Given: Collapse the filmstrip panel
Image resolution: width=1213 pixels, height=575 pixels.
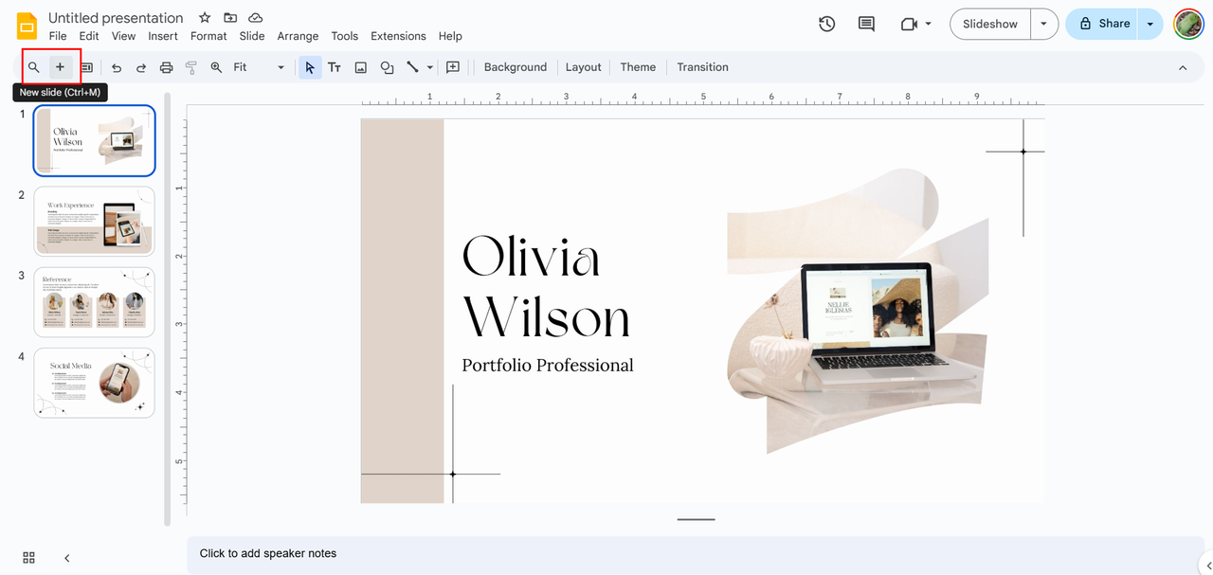Looking at the screenshot, I should click(66, 558).
